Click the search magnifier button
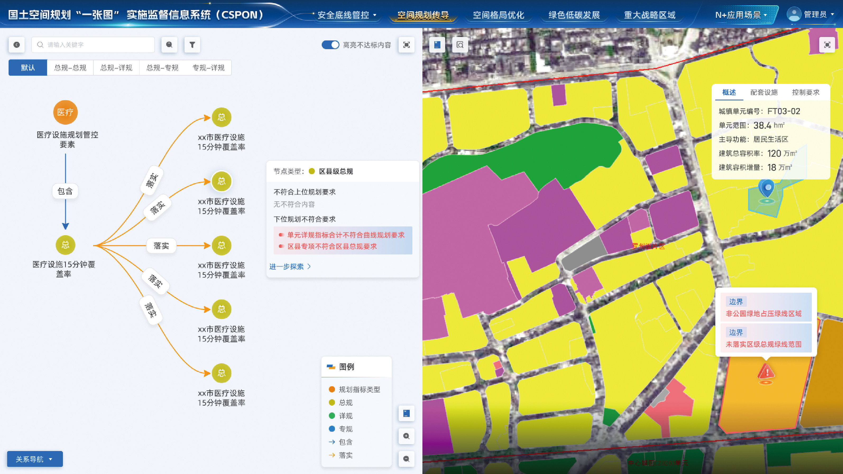843x474 pixels. click(x=169, y=45)
